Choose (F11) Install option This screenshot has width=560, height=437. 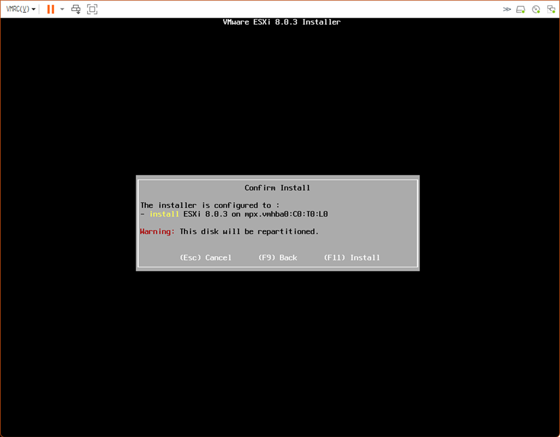(352, 257)
